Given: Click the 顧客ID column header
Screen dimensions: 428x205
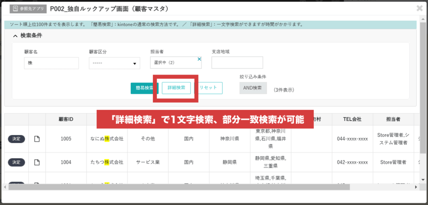Looking at the screenshot, I should 66,119.
